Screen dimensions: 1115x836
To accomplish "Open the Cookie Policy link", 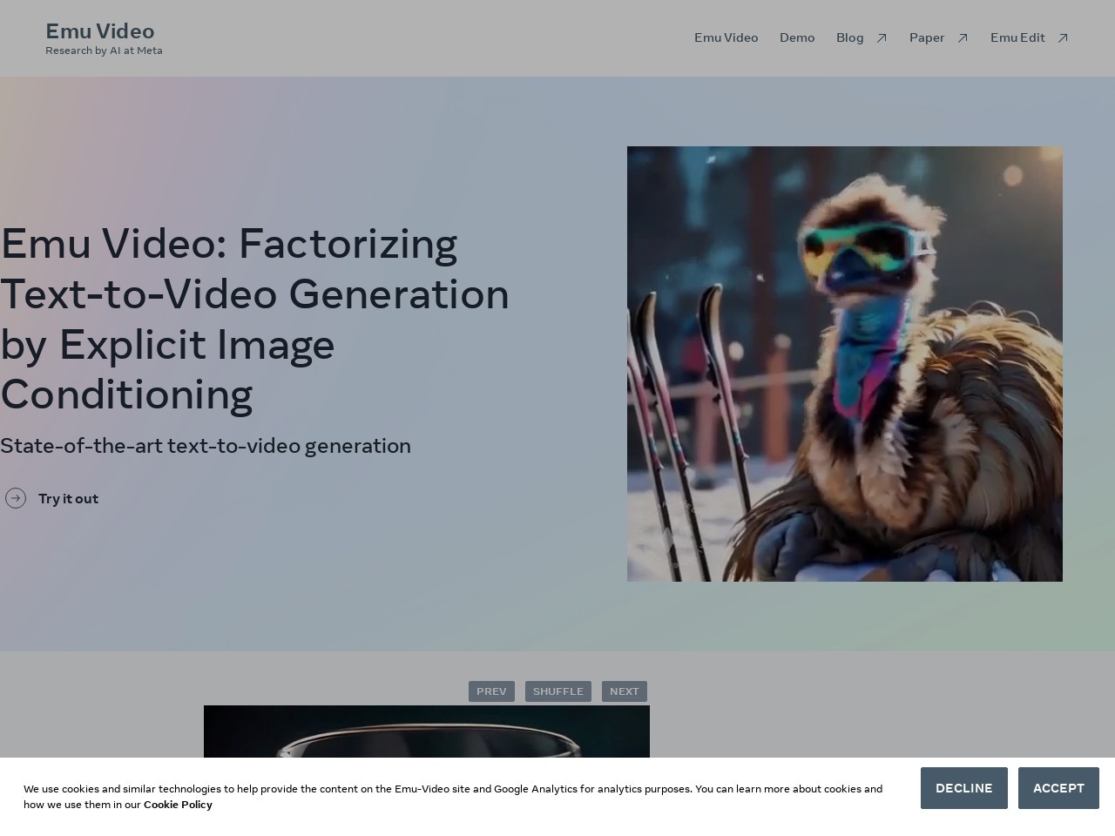I will point(178,805).
